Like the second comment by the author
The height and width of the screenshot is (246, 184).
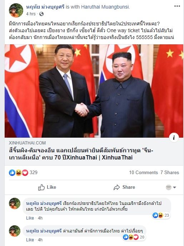(x=30, y=240)
